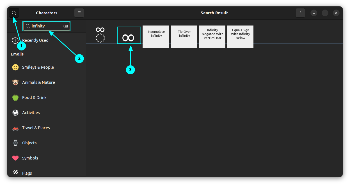Screen dimensions: 350x185
Task: Click inside the infinity search text field
Action: (45, 26)
